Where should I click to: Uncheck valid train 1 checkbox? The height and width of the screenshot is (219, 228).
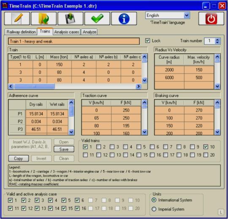point(85,147)
